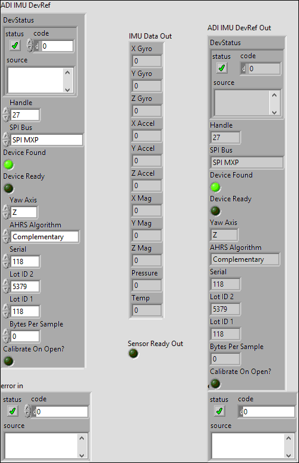Click the Z Accel value field
Viewport: 299px width, 463px height.
click(x=147, y=185)
